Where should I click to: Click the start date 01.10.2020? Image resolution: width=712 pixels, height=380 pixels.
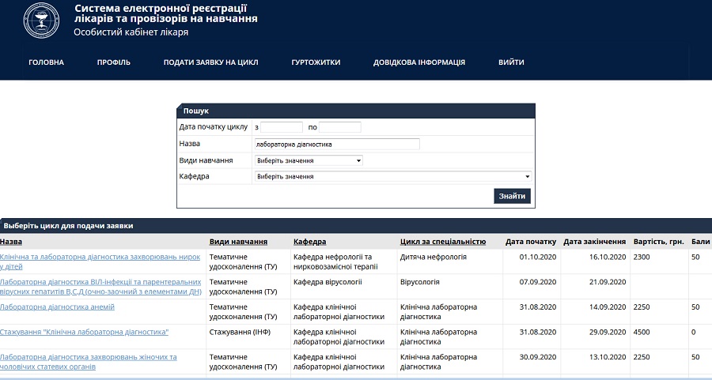click(x=538, y=257)
